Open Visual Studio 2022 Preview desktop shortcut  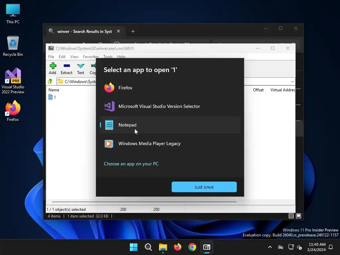pos(13,81)
